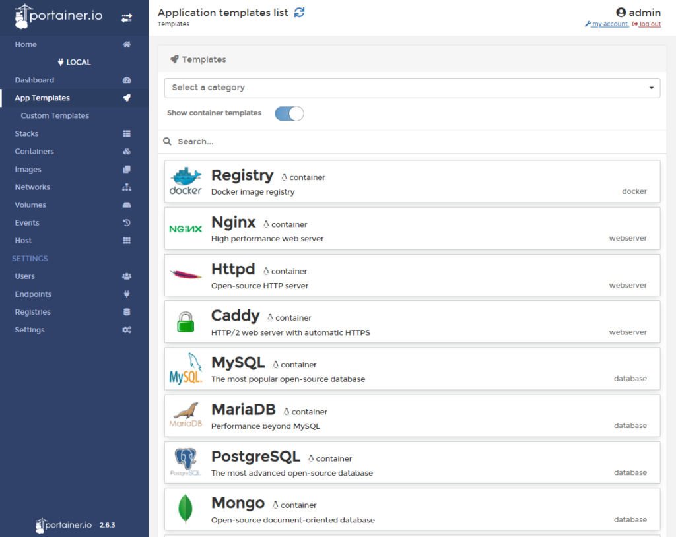The height and width of the screenshot is (537, 676).
Task: Click the Networks sitemap icon
Action: coord(127,187)
